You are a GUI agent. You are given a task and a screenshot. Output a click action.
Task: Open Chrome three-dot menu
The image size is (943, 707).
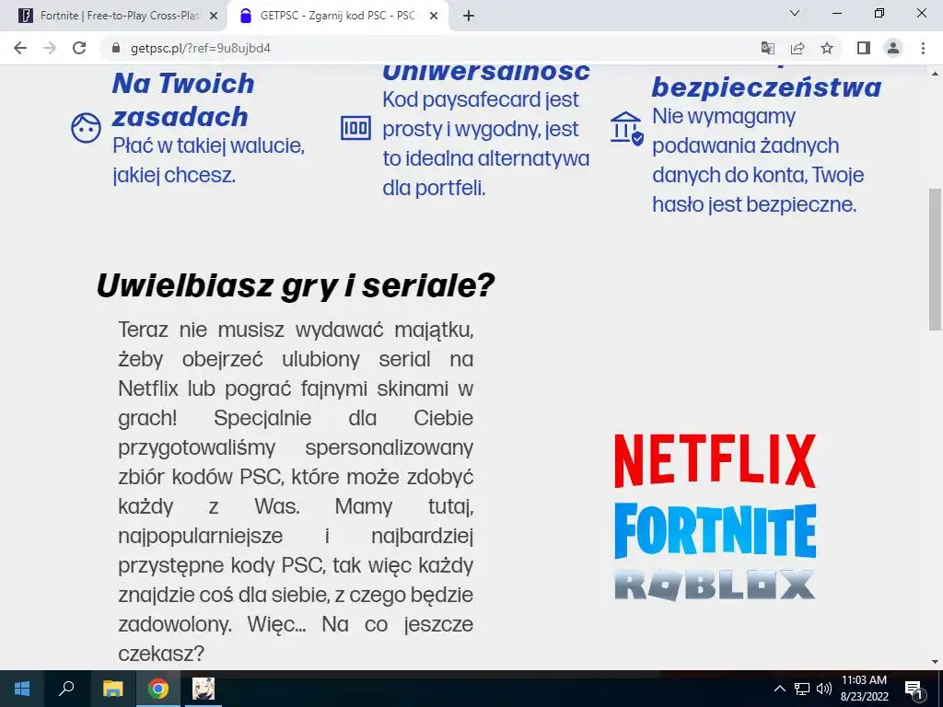pos(923,48)
